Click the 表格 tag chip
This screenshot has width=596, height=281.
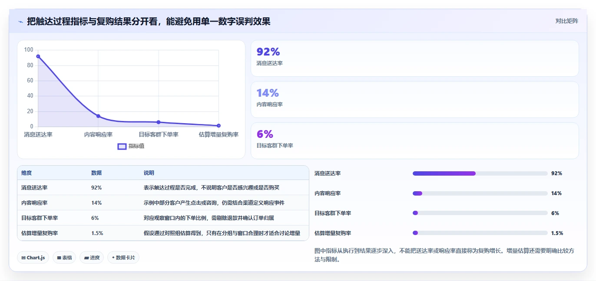pyautogui.click(x=64, y=258)
